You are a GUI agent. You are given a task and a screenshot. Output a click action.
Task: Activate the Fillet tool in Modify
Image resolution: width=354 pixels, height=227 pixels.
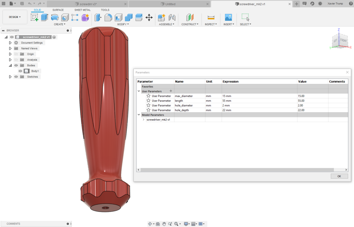pyautogui.click(x=108, y=17)
